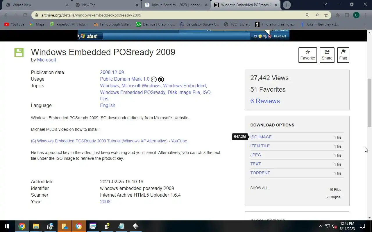Image resolution: width=372 pixels, height=232 pixels.
Task: Open the Share options
Action: tap(327, 55)
